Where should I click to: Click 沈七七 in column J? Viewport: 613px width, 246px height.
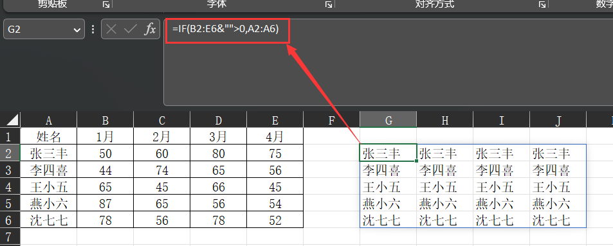(558, 220)
